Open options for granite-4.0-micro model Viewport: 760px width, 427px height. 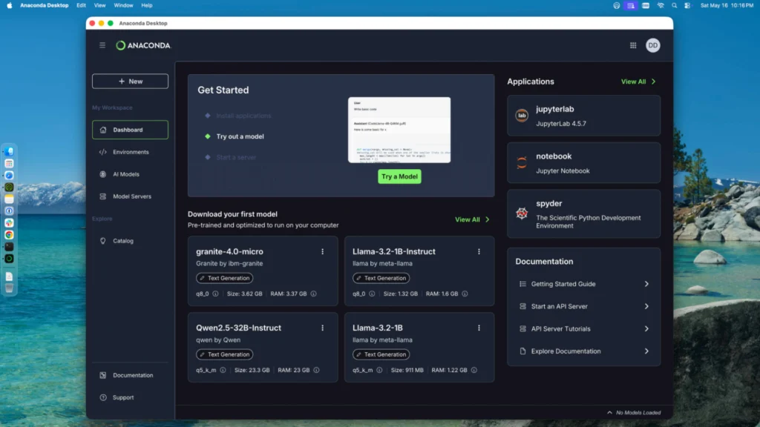tap(322, 252)
